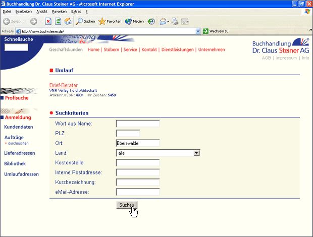Open the Forward button history dropdown arrow
The height and width of the screenshot is (237, 313).
coord(41,21)
